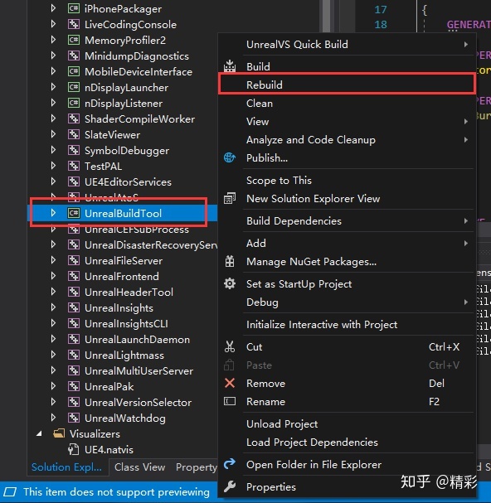Choose Clean from the context menu
The width and height of the screenshot is (491, 503).
pyautogui.click(x=347, y=103)
